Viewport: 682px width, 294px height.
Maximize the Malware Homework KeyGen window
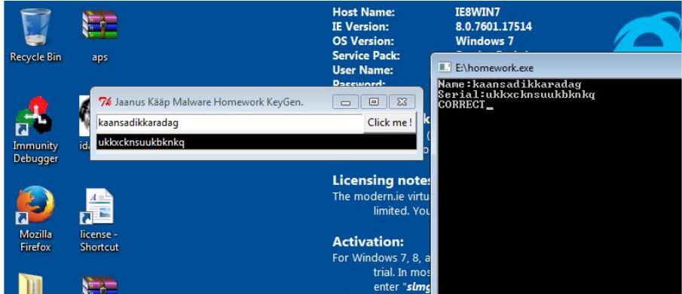(x=374, y=102)
